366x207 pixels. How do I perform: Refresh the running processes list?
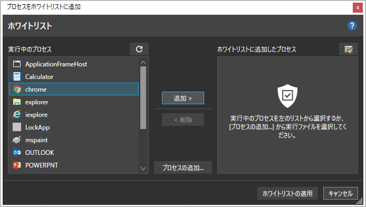coord(139,49)
